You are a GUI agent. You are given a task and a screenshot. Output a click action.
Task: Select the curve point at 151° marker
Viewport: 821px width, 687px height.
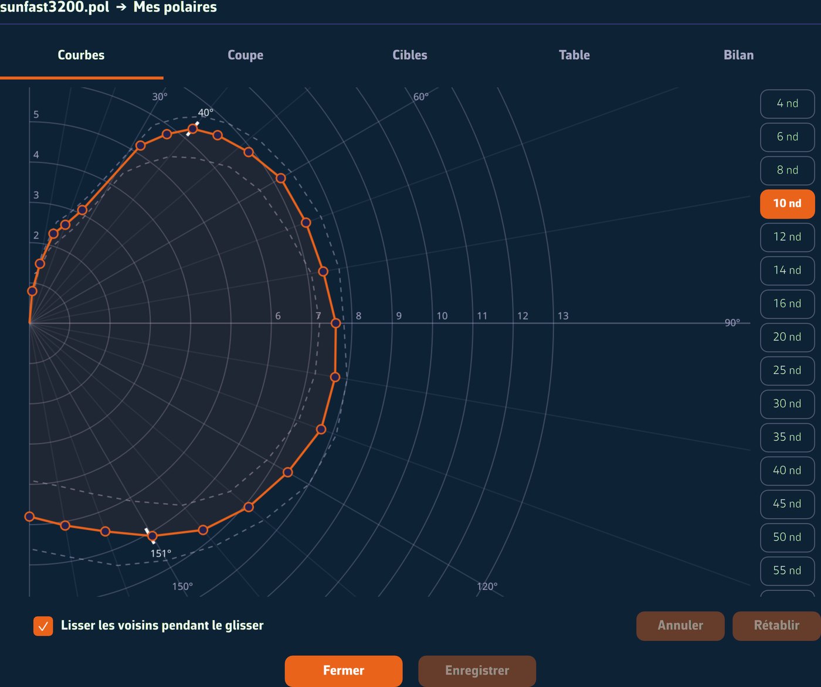click(152, 536)
